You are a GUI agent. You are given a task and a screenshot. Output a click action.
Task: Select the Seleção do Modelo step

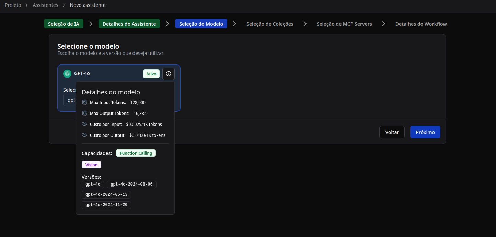pos(201,24)
